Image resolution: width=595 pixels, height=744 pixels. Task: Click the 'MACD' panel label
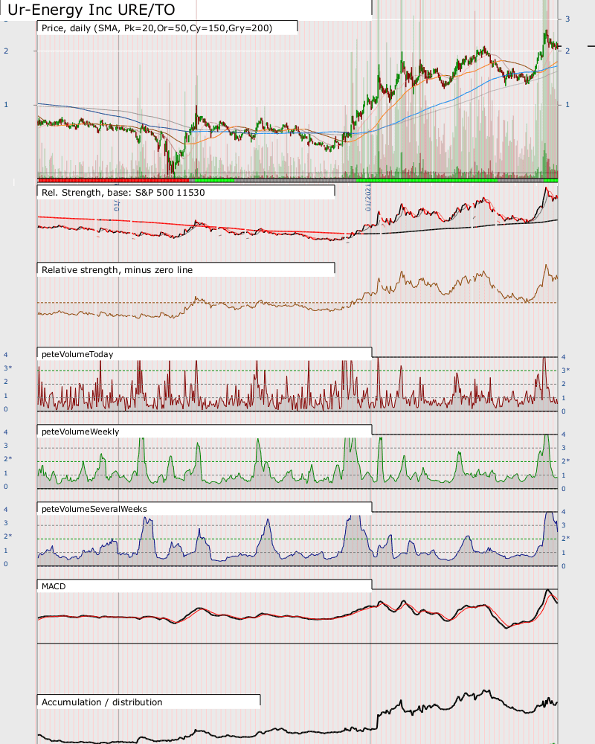click(x=54, y=586)
